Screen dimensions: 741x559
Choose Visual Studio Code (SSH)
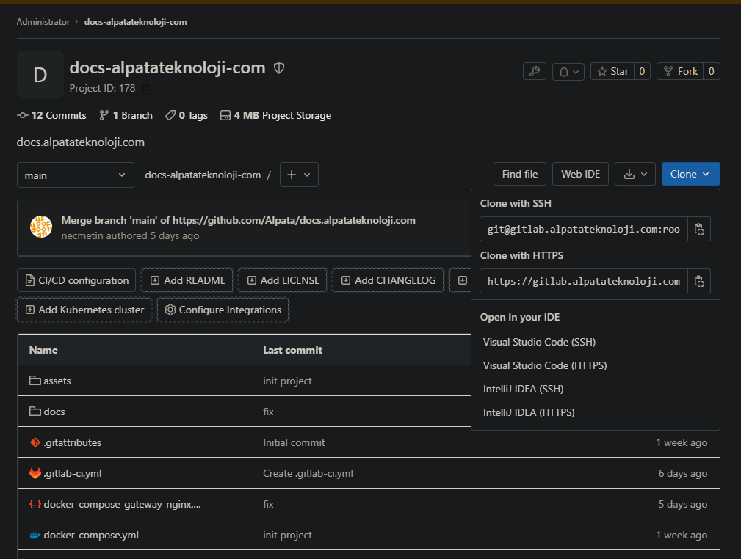539,342
